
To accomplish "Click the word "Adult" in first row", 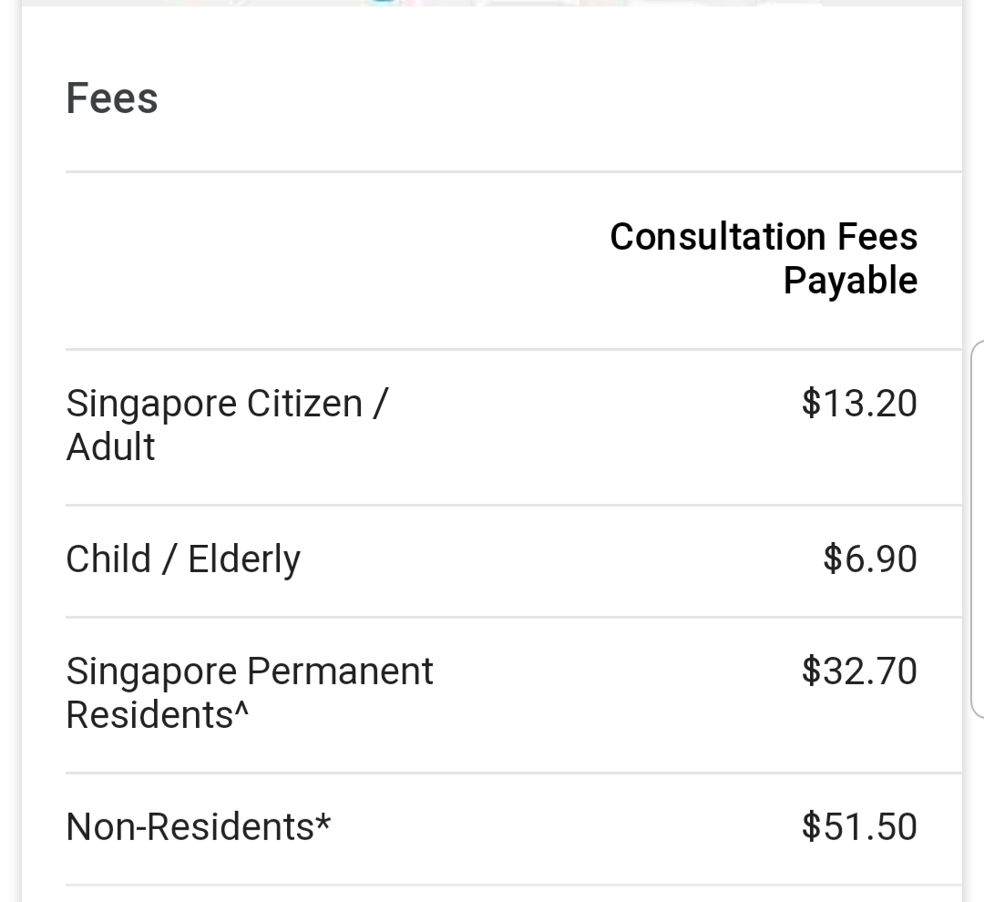I will coord(110,446).
